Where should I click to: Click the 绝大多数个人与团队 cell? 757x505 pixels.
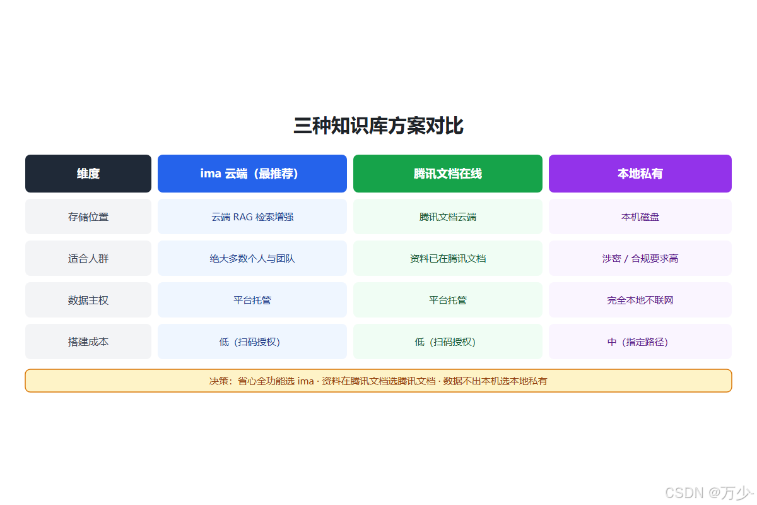point(252,258)
